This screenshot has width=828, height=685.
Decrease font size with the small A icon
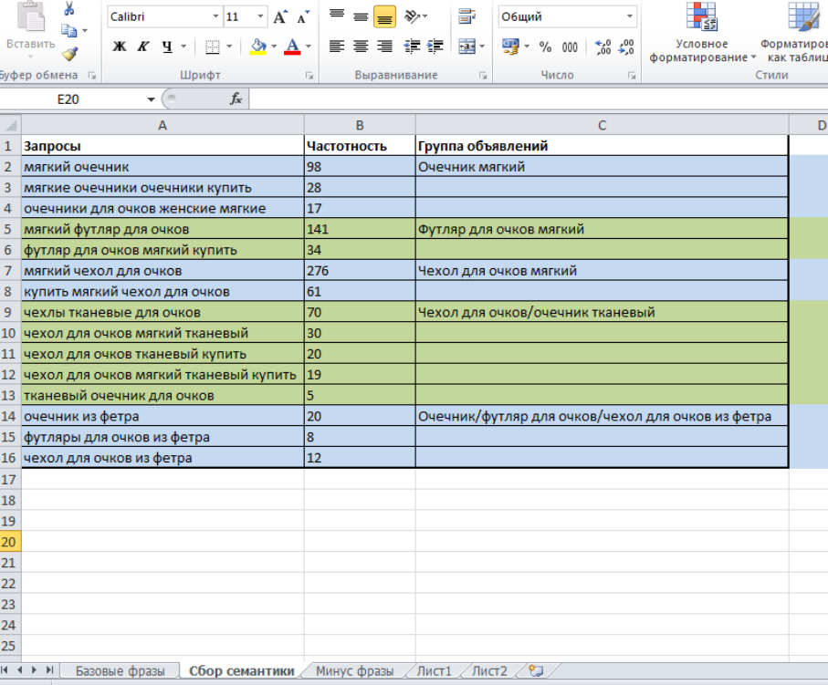coord(302,17)
